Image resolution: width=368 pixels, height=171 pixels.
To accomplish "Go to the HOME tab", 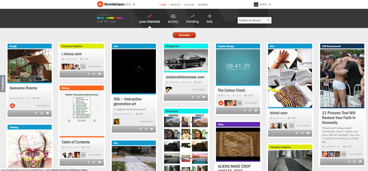I will point(163,5).
